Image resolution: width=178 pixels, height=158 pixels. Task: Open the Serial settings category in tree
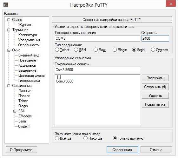(x=22, y=121)
